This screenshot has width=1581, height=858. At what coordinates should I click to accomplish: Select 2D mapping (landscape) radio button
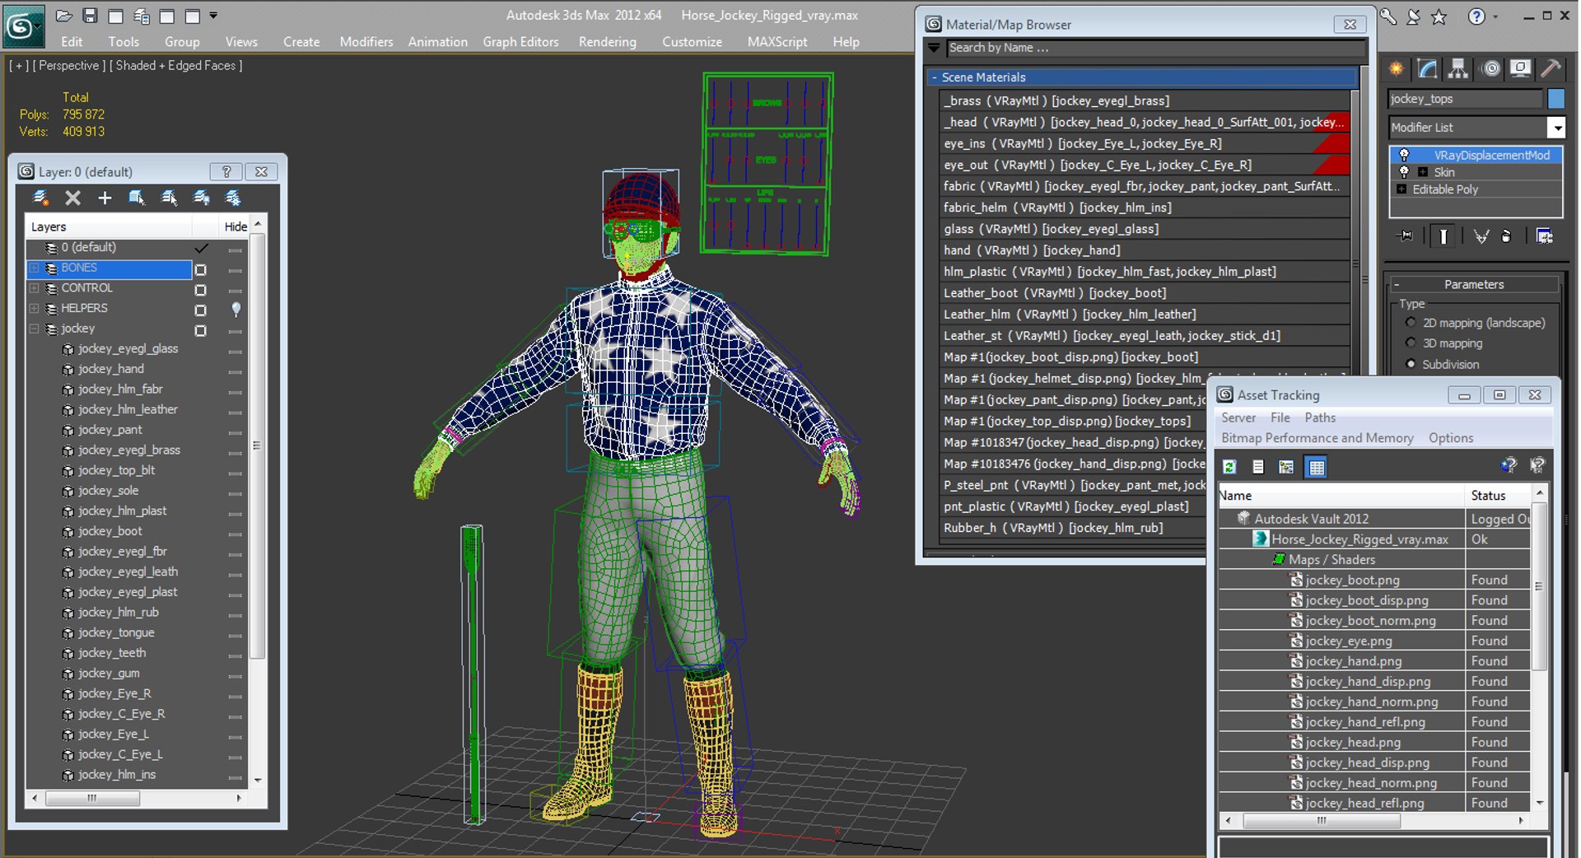coord(1411,323)
